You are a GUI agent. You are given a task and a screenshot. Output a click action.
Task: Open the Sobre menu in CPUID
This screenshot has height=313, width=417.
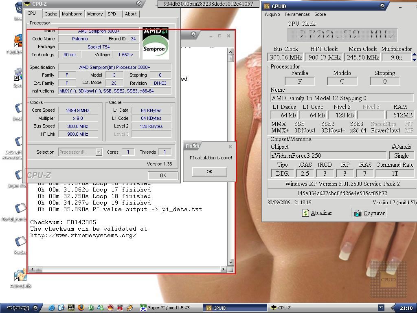[320, 14]
